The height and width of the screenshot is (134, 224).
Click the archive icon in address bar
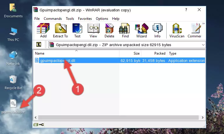pos(52,45)
